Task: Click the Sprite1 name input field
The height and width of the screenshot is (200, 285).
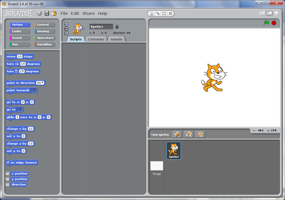Action: [101, 27]
